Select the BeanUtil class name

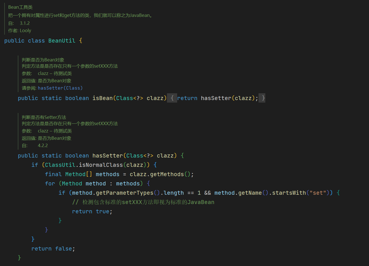click(62, 41)
